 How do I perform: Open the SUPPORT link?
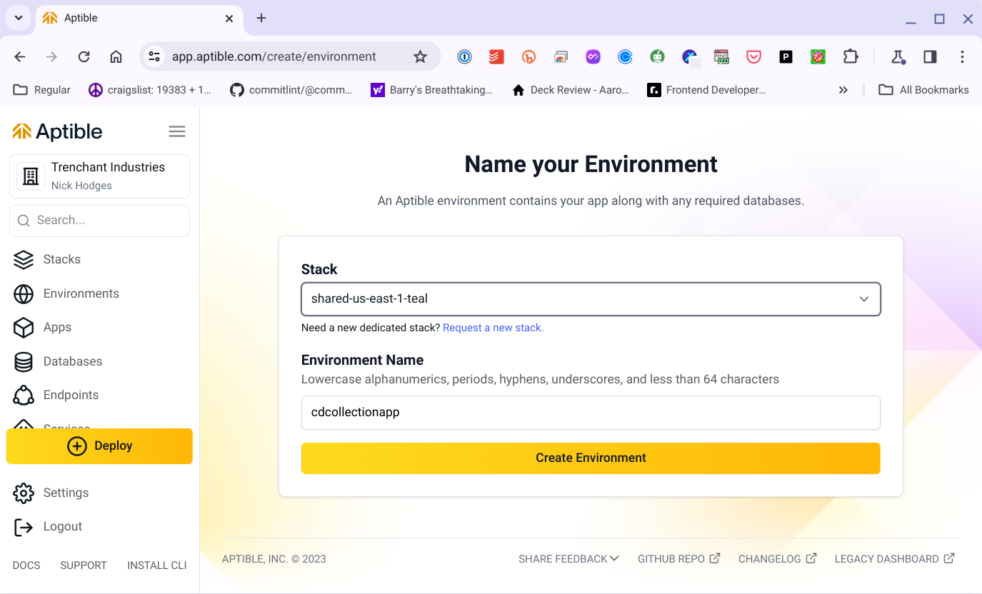(x=84, y=565)
